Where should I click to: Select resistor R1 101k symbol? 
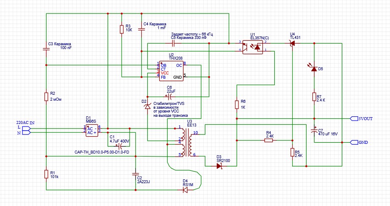tap(46, 174)
